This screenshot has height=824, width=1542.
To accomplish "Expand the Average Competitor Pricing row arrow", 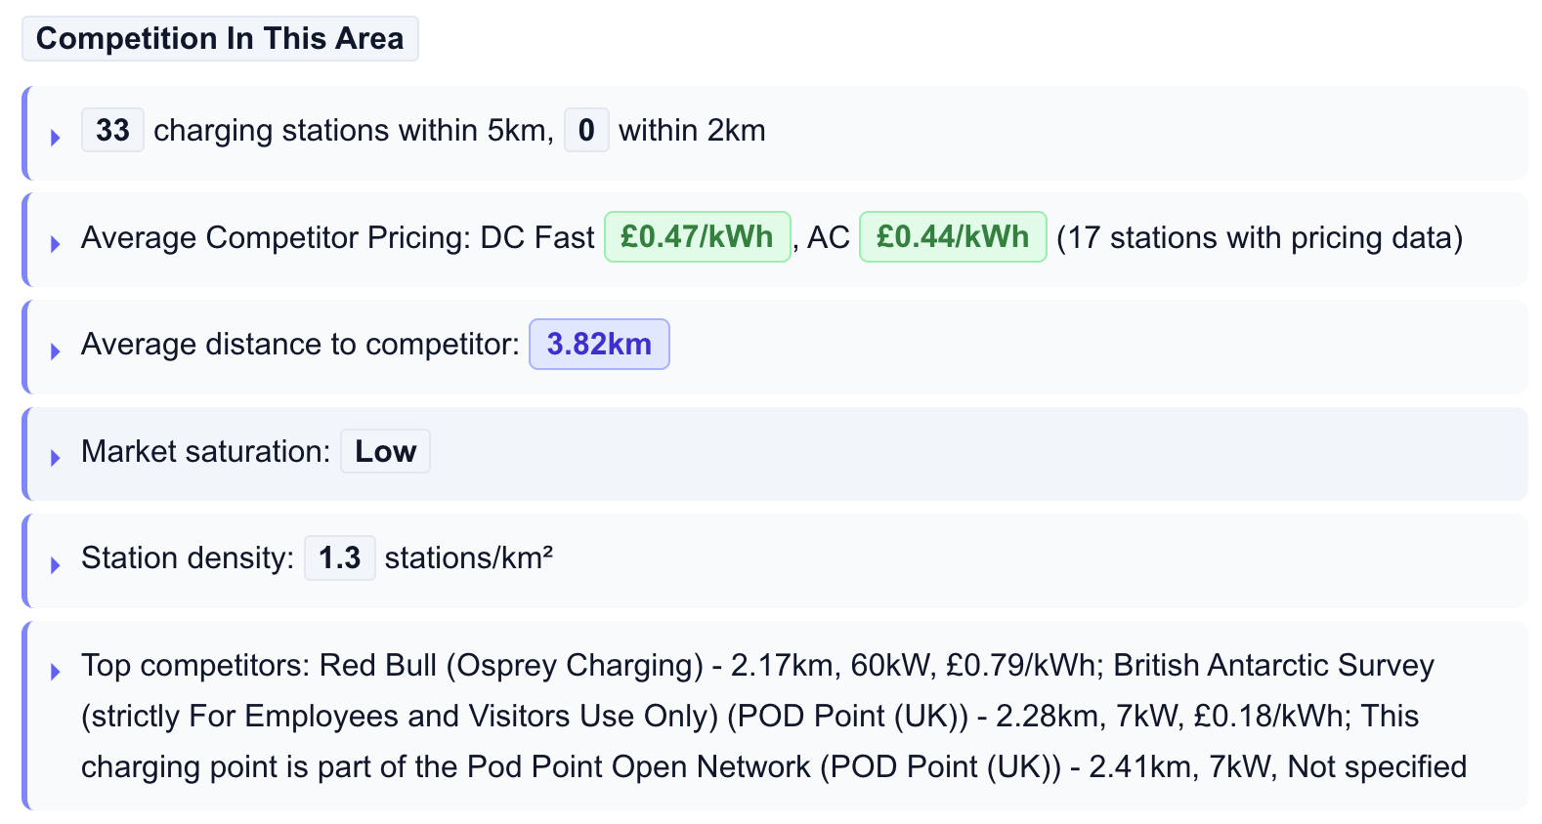I will tap(56, 244).
